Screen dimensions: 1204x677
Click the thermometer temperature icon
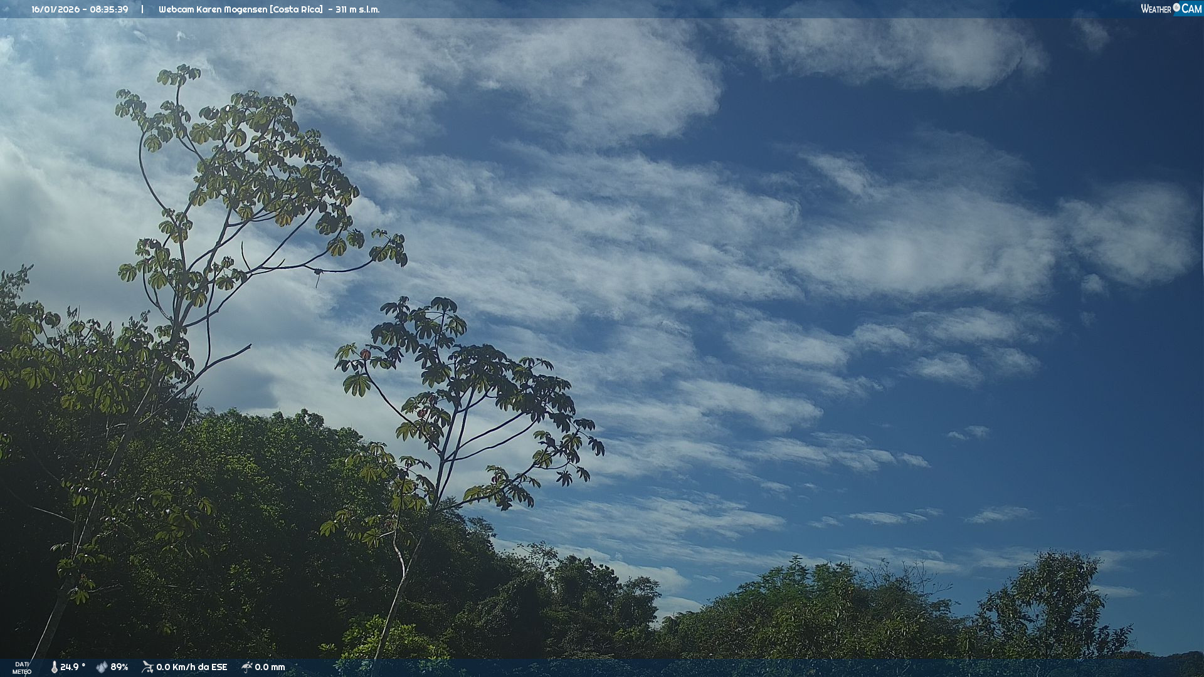54,667
